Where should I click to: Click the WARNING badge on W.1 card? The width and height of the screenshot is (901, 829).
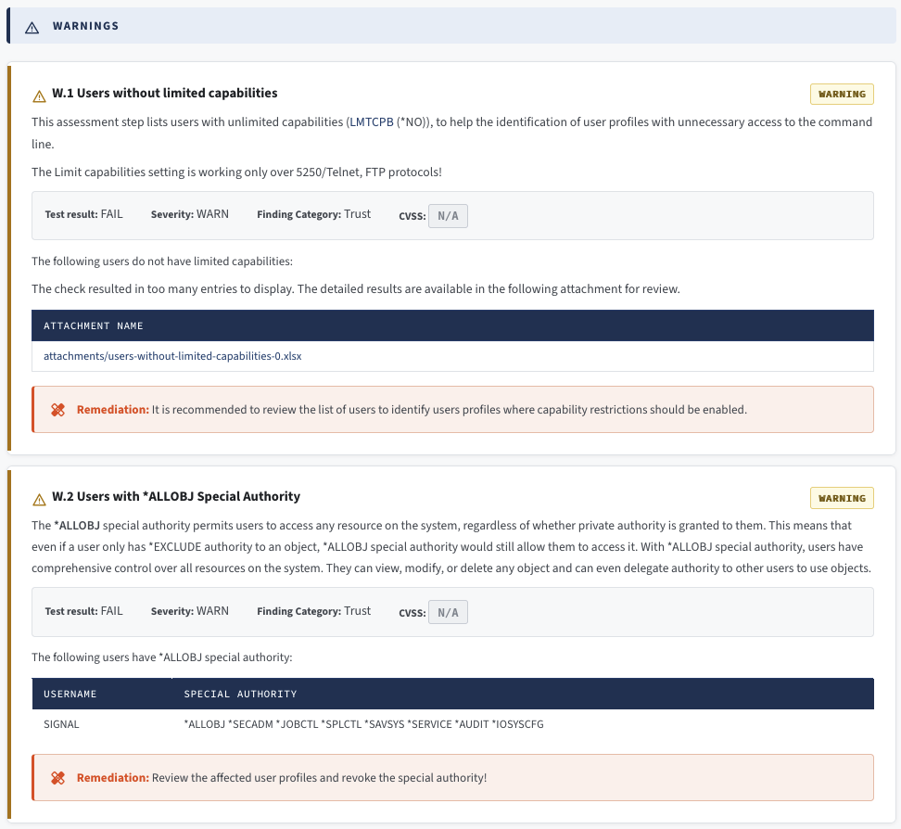[842, 95]
